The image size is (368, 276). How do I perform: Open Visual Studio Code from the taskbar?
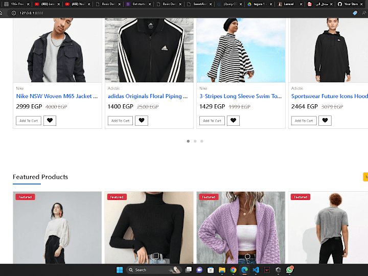(256, 270)
